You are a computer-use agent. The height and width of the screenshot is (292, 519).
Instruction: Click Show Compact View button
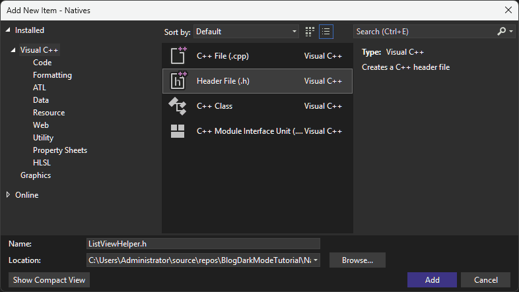(x=49, y=279)
